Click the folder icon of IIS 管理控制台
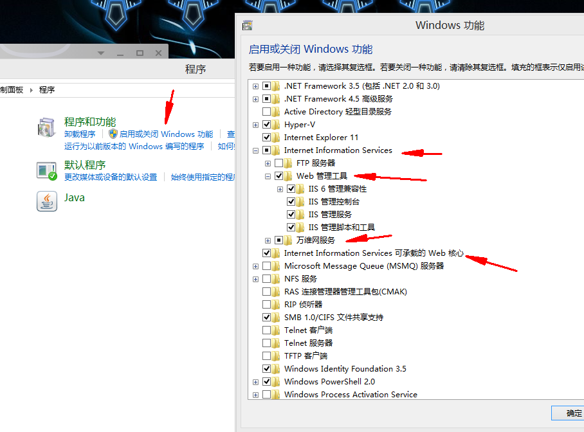The width and height of the screenshot is (584, 432). coord(300,202)
